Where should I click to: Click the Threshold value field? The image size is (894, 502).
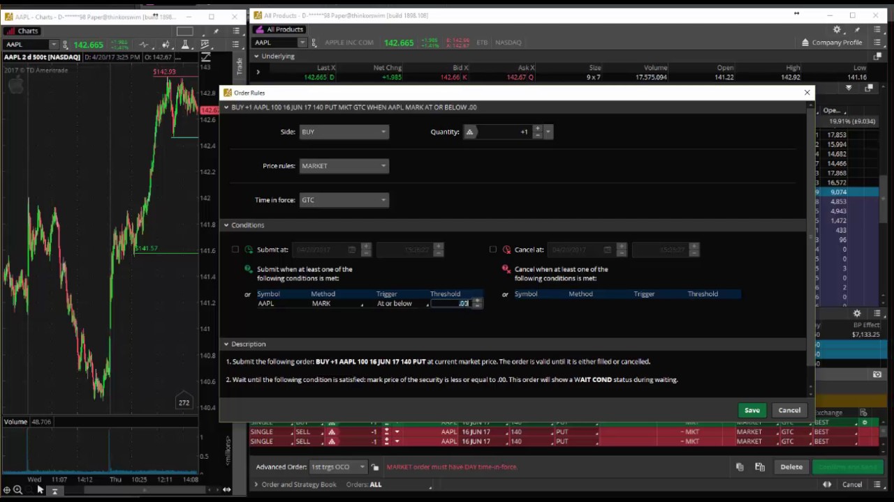click(450, 303)
